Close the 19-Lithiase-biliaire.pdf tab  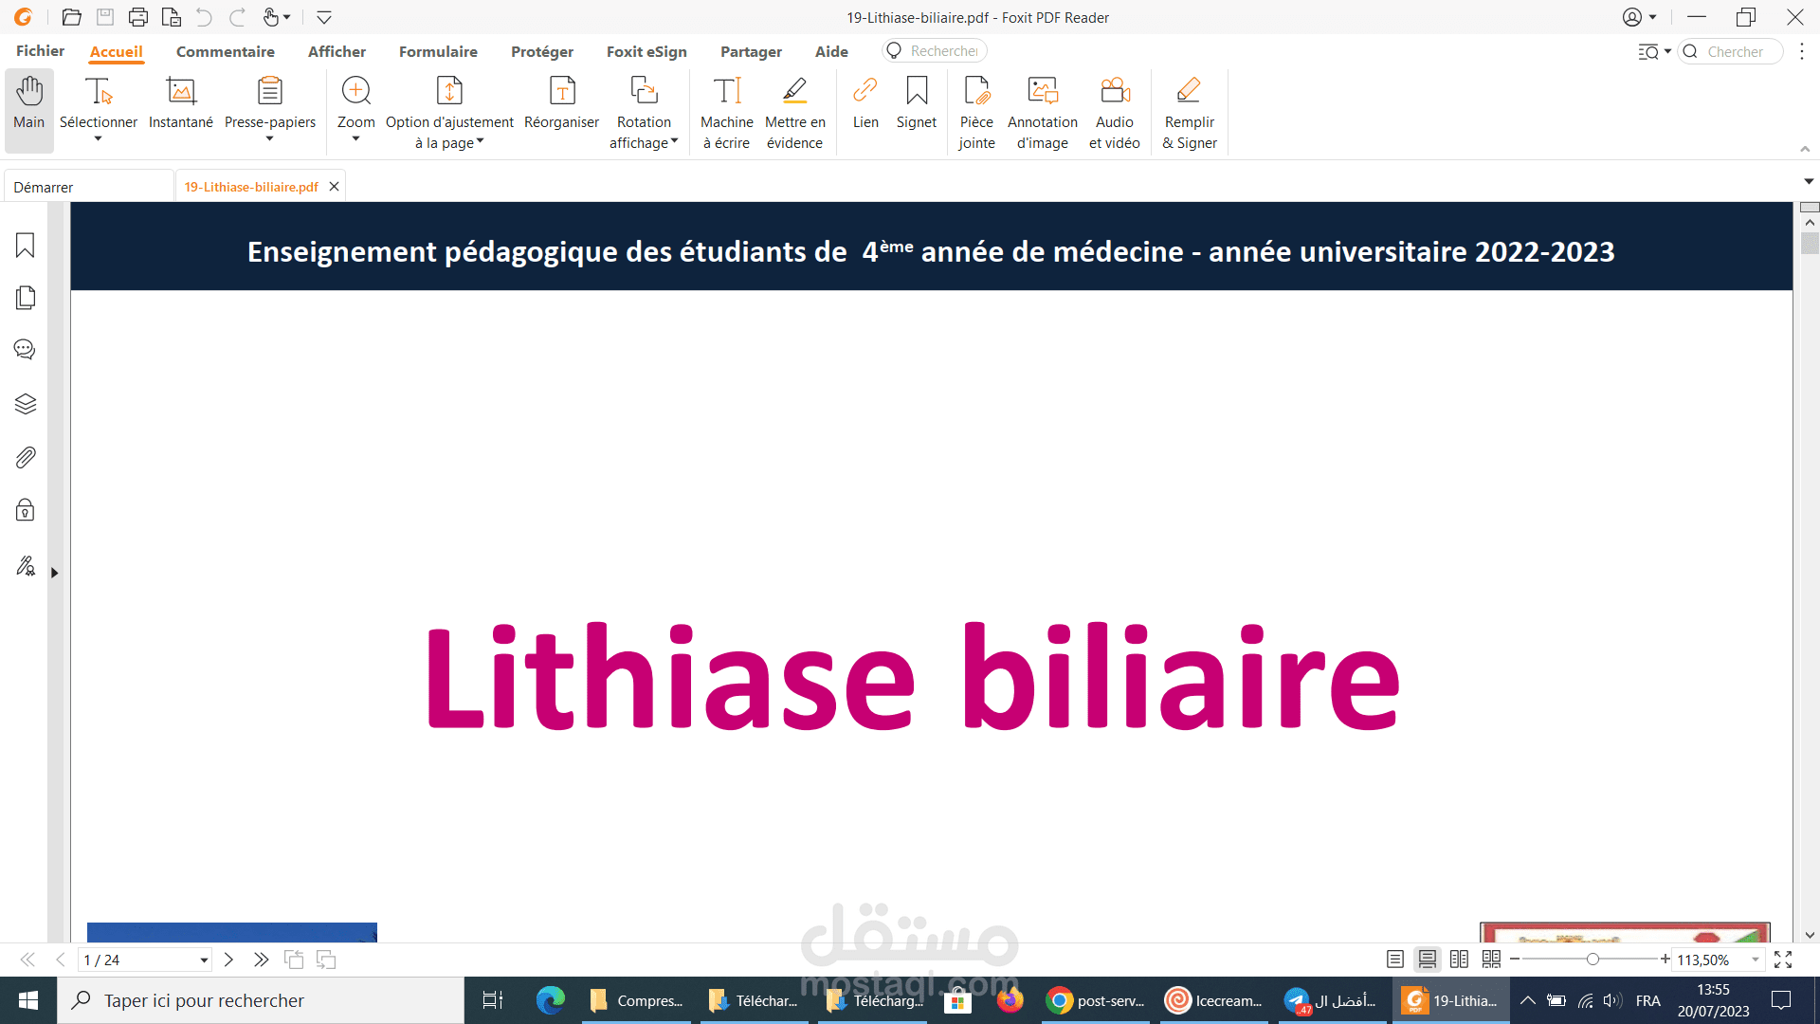[x=334, y=187]
